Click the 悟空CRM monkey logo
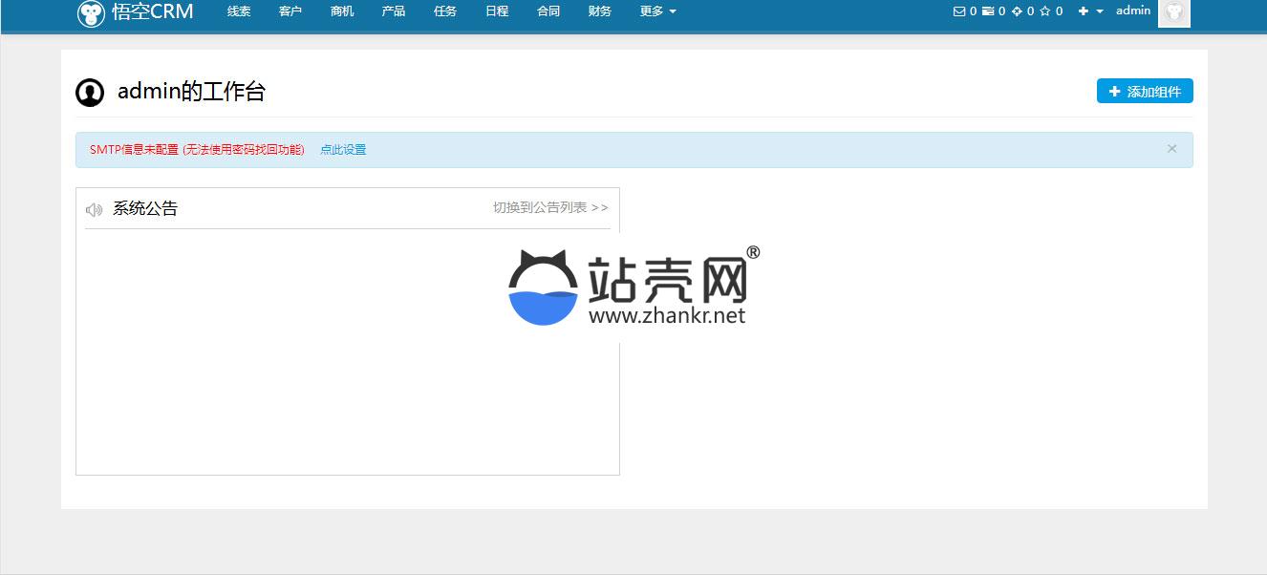 (x=91, y=13)
